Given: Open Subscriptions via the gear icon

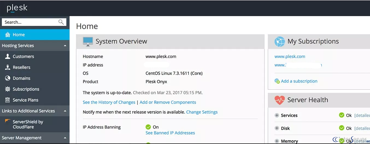Looking at the screenshot, I should click(8, 89).
